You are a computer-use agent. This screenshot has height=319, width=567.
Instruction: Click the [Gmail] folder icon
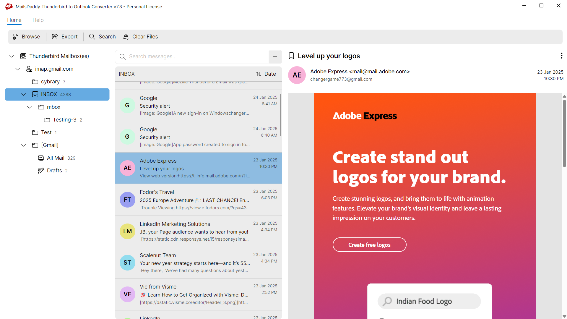coord(35,145)
